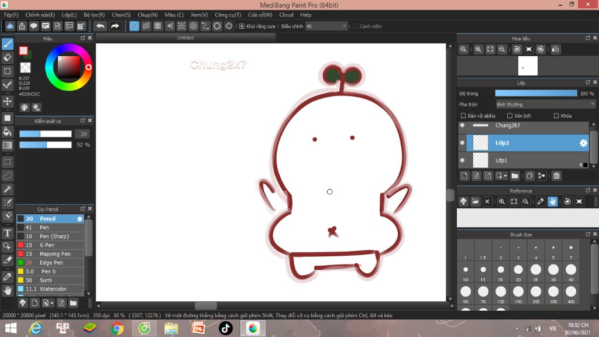Enable the circle snap guide
This screenshot has height=337, width=599.
tap(193, 26)
